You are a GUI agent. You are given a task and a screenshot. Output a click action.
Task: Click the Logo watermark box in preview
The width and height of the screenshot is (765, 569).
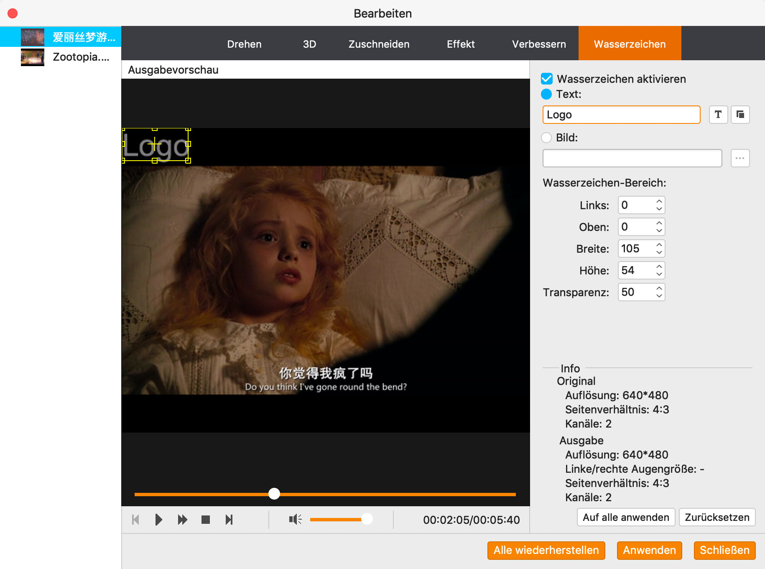[x=156, y=145]
